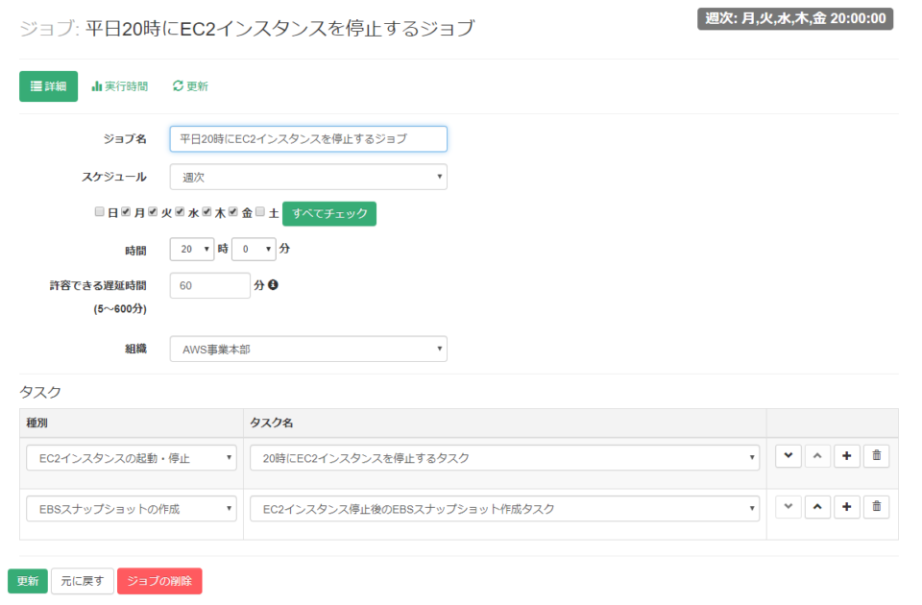This screenshot has width=922, height=605.
Task: Click inside the ジョブ名 input field
Action: (x=308, y=138)
